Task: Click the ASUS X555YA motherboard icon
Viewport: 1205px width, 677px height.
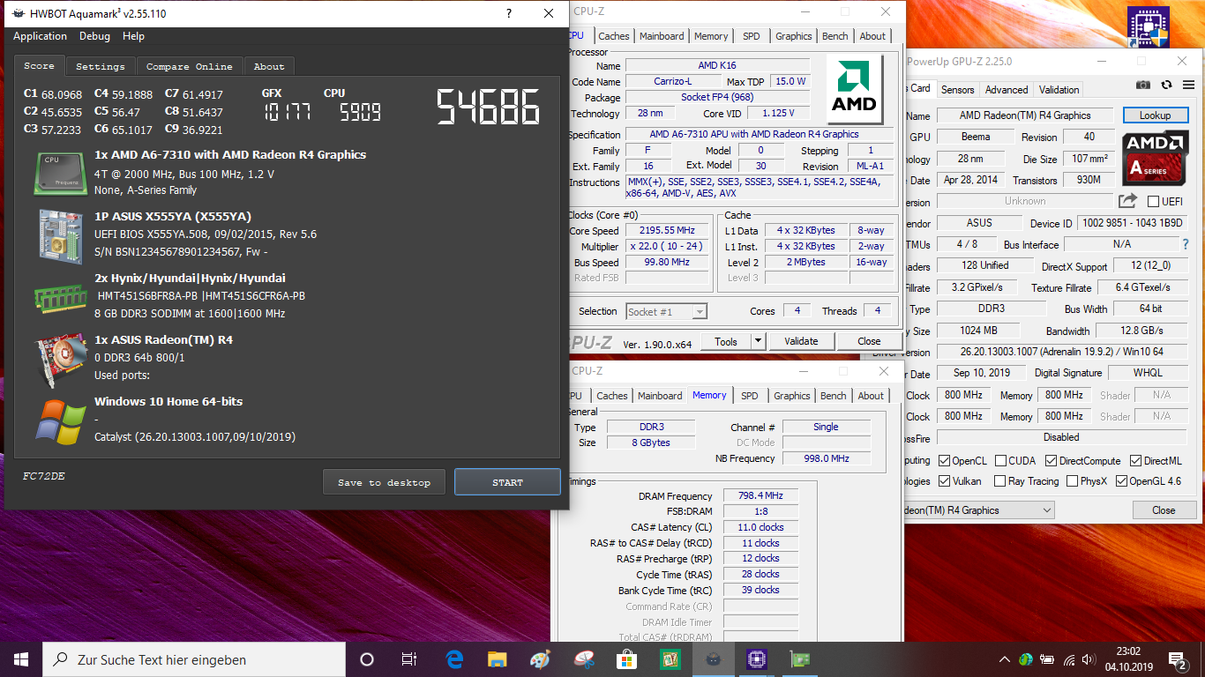Action: point(61,235)
